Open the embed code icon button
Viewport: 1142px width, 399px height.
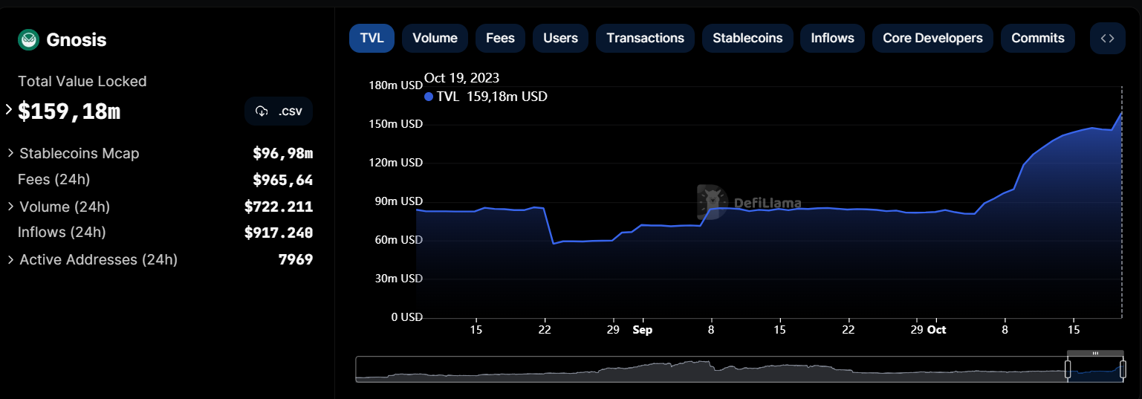tap(1107, 39)
